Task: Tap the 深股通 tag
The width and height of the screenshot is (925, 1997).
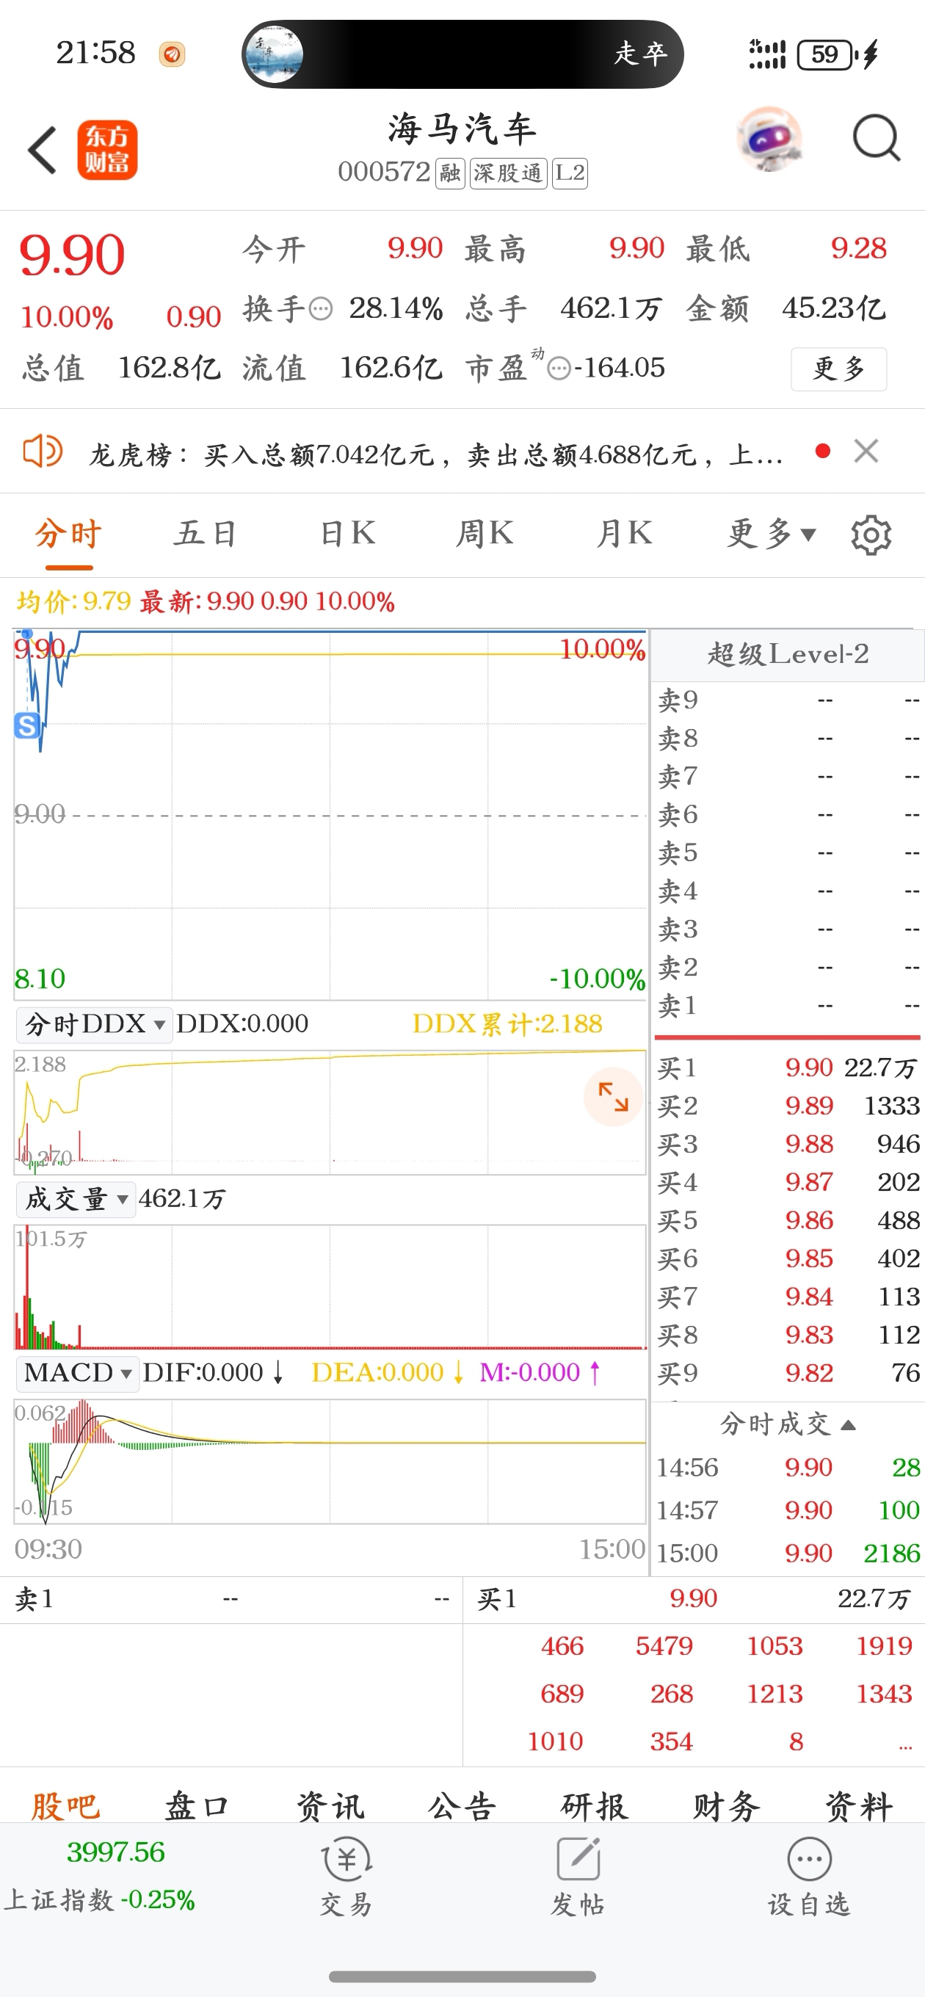Action: [x=508, y=173]
